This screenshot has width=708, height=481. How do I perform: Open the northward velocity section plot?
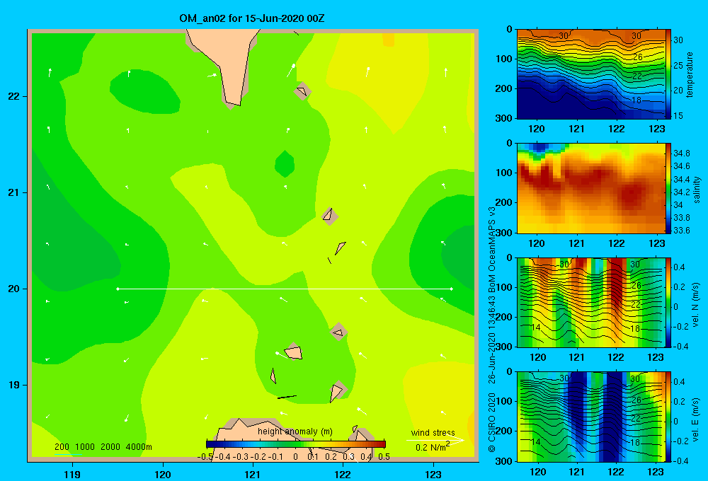[x=591, y=302]
